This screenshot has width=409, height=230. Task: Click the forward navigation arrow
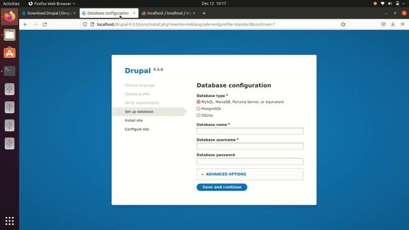[35, 24]
